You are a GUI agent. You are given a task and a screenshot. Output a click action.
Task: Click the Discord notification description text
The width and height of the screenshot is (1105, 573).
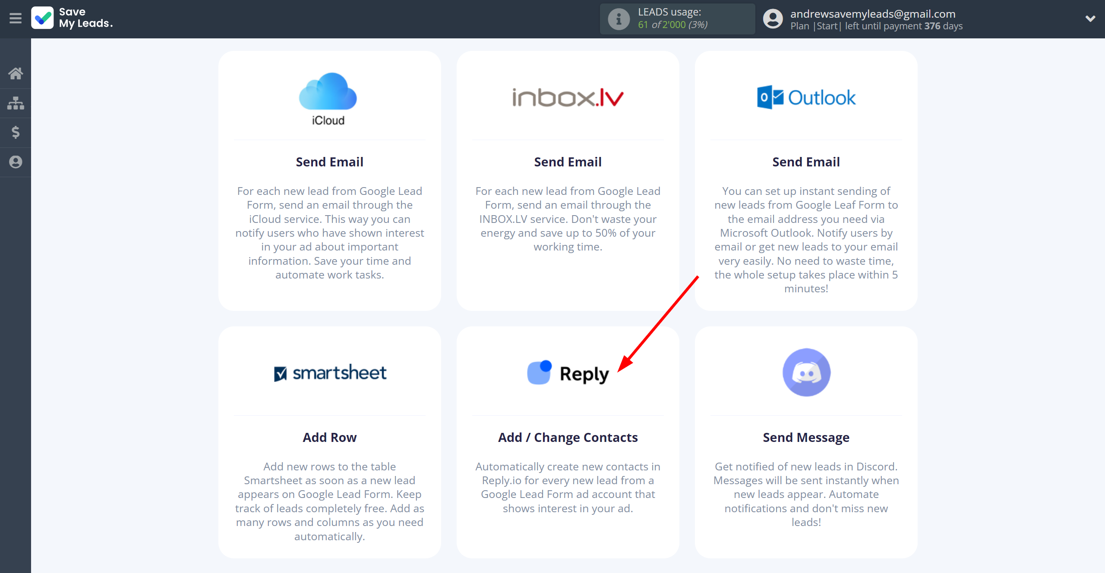806,495
